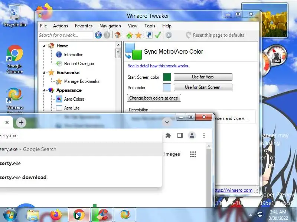Screen dimensions: 297x222
Task: Close the current Chrome tab
Action: (7, 122)
